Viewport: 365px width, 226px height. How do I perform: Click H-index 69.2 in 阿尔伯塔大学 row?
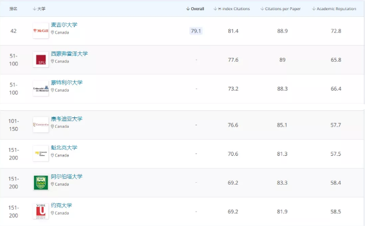click(233, 183)
